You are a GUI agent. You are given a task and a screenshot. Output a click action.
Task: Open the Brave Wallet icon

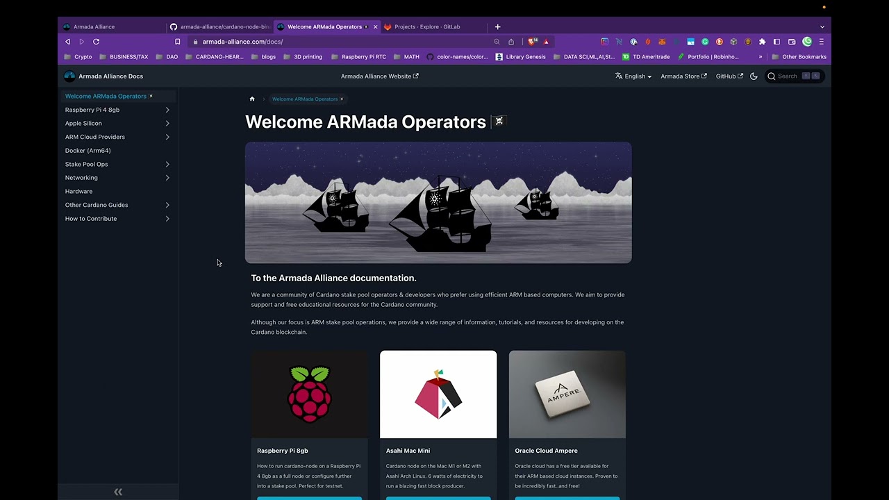tap(792, 42)
